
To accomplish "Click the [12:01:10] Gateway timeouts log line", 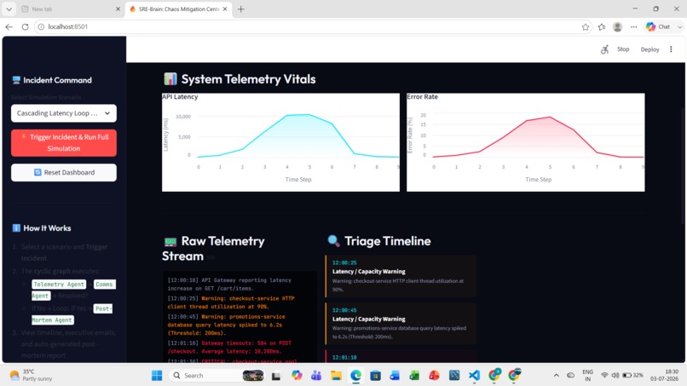I will click(x=229, y=347).
